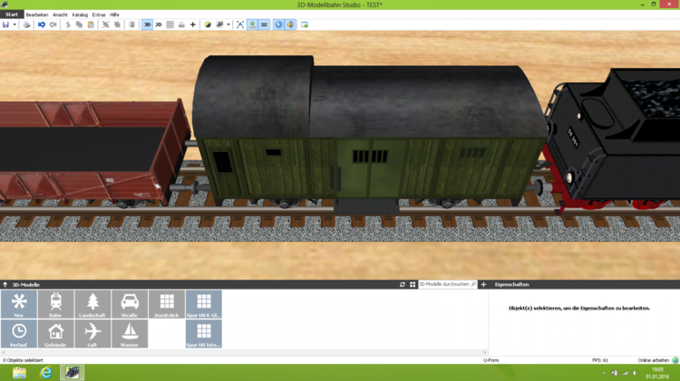This screenshot has width=680, height=381.
Task: Open the Bearbeiten menu
Action: [x=36, y=14]
